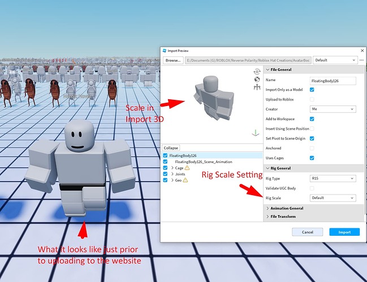The height and width of the screenshot is (282, 367).
Task: Collapse the File General section
Action: click(x=268, y=69)
